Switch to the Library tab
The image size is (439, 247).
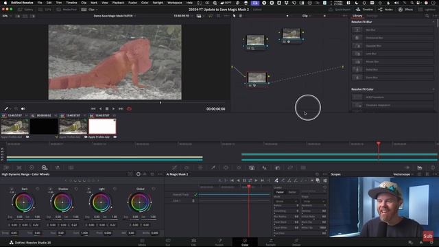[357, 16]
